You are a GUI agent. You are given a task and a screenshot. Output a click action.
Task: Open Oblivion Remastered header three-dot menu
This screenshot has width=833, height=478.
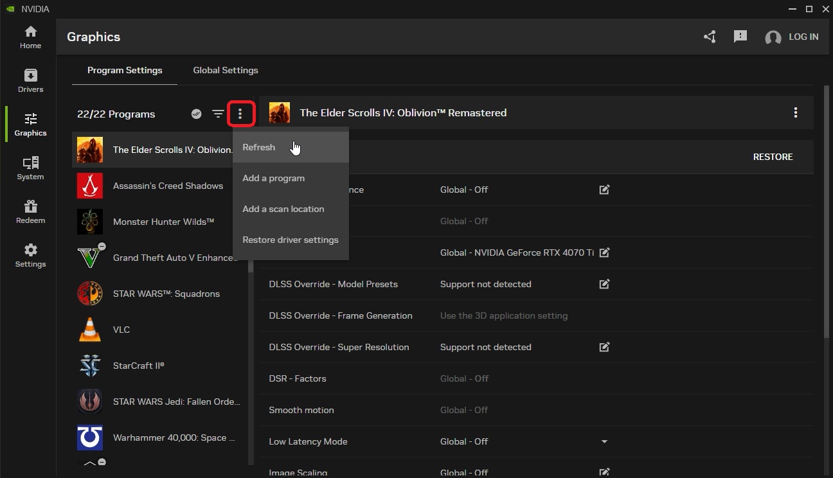tap(796, 112)
